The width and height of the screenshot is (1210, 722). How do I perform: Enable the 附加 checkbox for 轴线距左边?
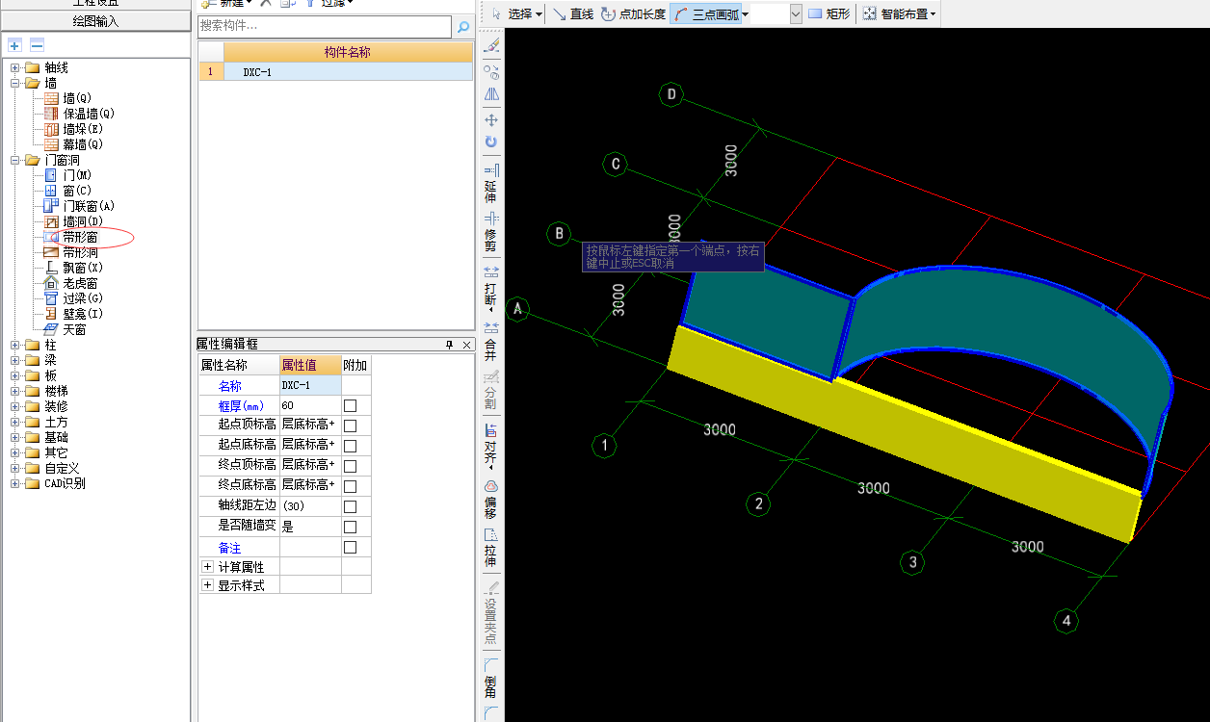[x=351, y=506]
